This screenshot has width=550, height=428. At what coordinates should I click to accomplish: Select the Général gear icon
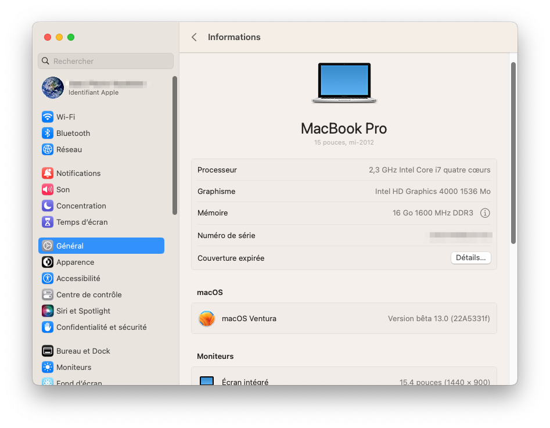[48, 246]
